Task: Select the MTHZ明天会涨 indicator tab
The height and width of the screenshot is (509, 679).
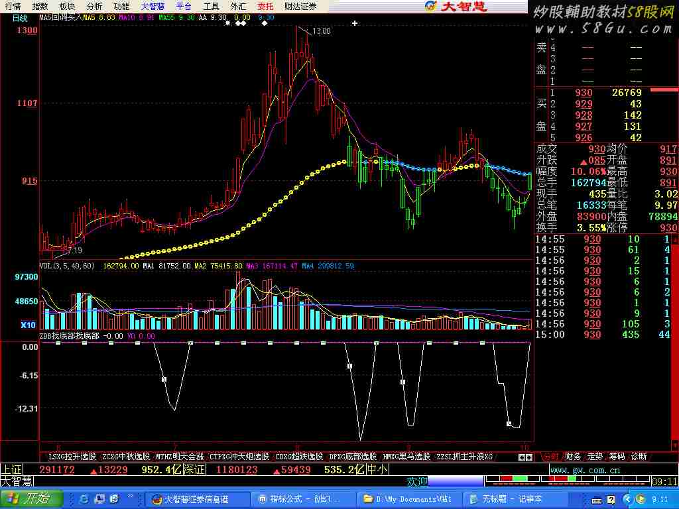Action: pyautogui.click(x=180, y=456)
